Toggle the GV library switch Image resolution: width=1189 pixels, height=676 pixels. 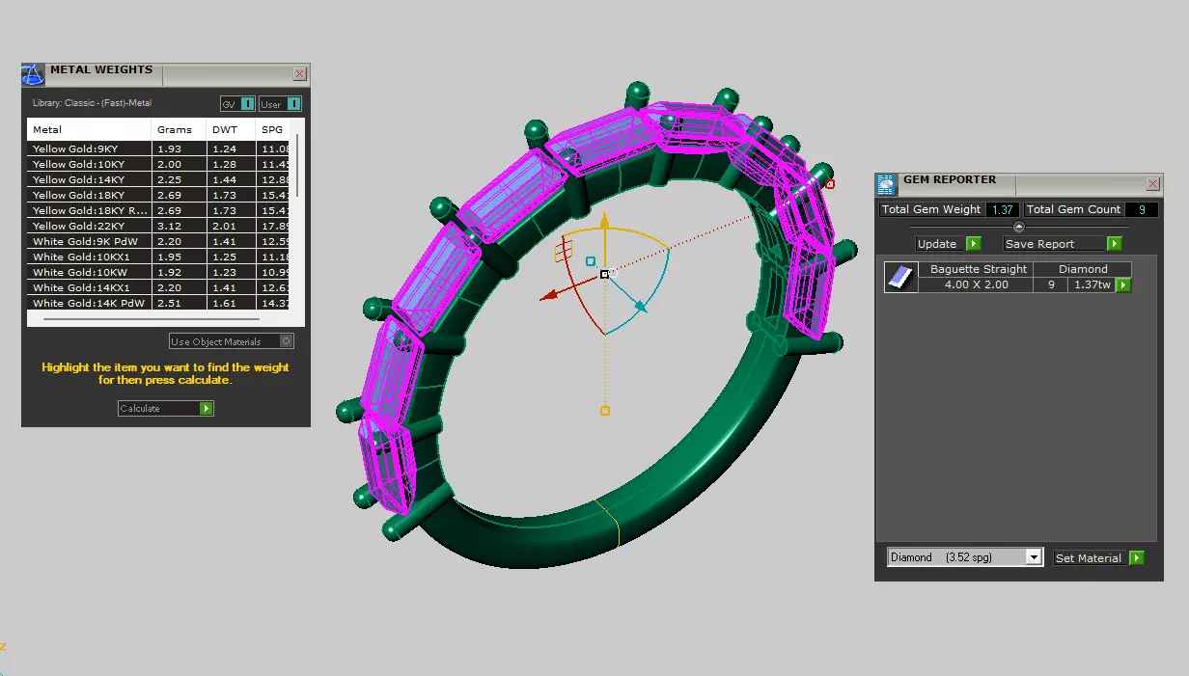[x=237, y=104]
